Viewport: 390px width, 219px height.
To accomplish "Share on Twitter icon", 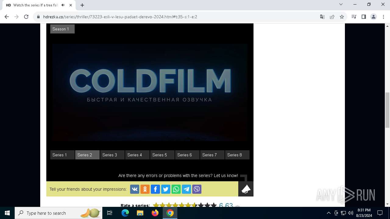I will coord(166,189).
